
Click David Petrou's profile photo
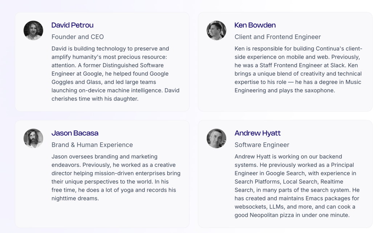pyautogui.click(x=33, y=30)
